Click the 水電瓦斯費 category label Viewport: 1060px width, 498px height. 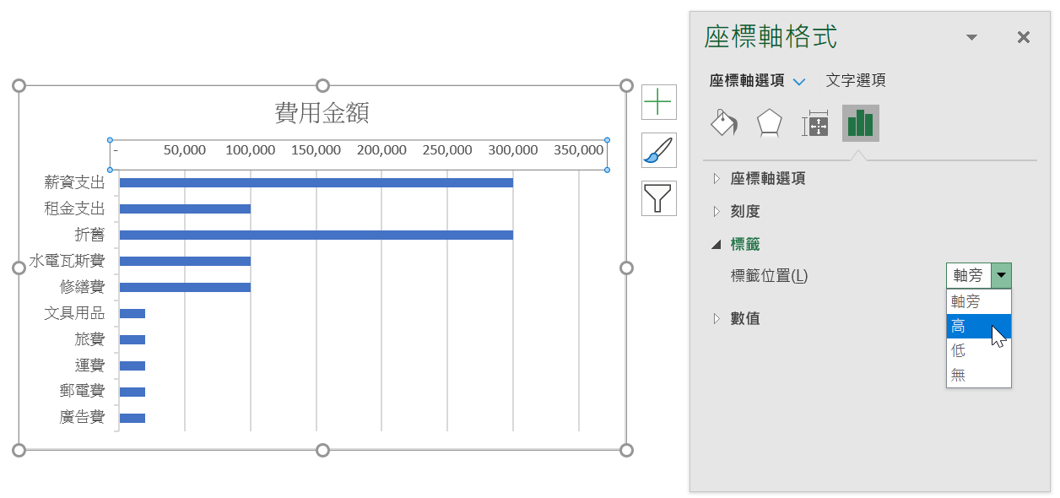(67, 261)
